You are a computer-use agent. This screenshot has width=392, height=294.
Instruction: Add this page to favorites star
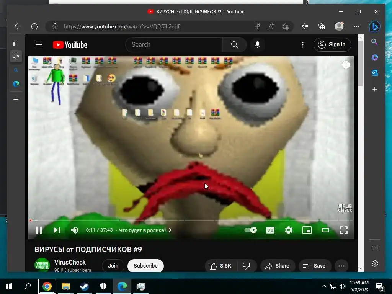(285, 26)
